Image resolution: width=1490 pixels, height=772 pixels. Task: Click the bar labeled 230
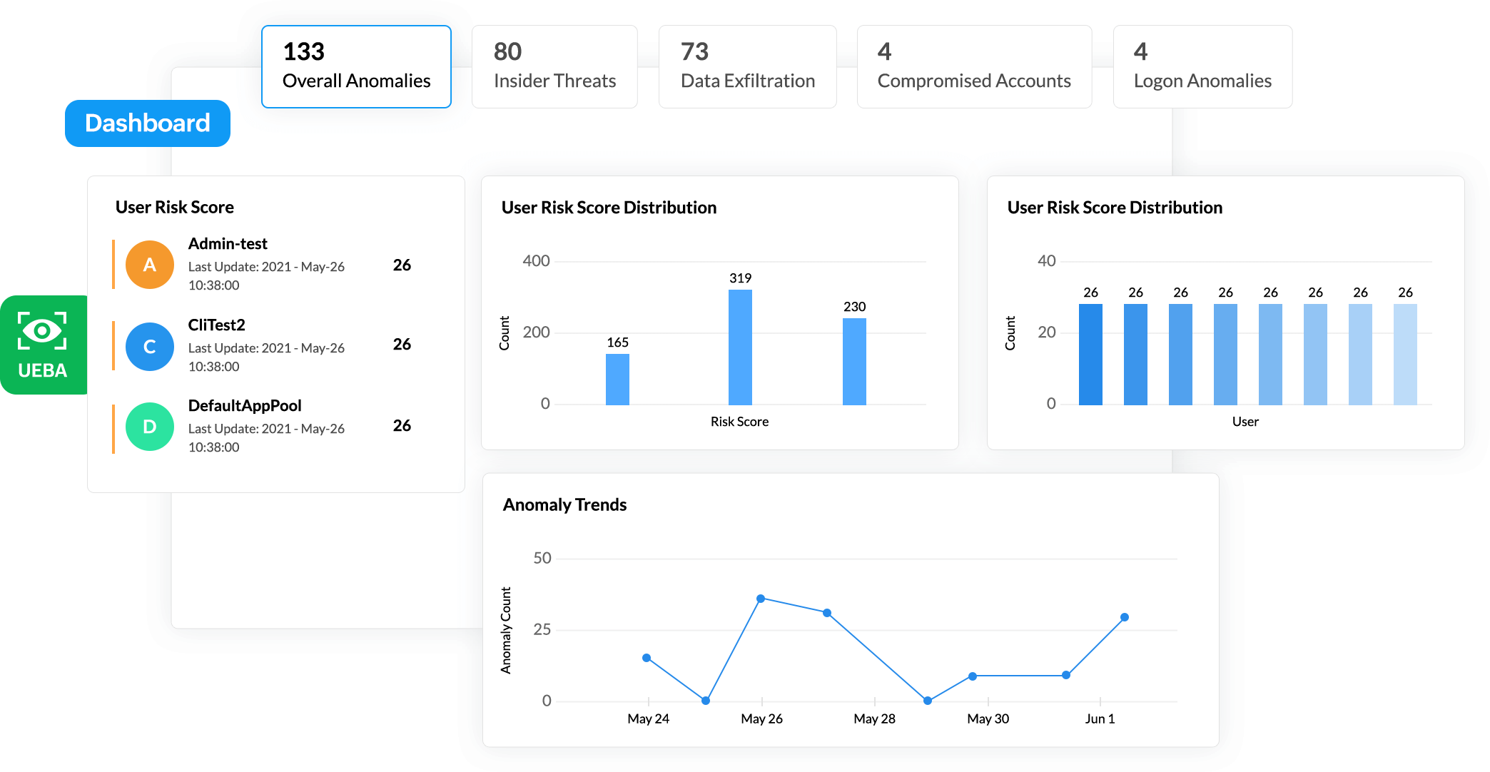pyautogui.click(x=854, y=361)
